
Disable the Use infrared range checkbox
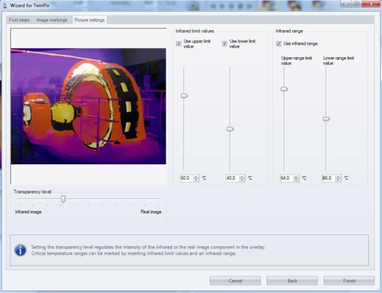click(x=279, y=44)
